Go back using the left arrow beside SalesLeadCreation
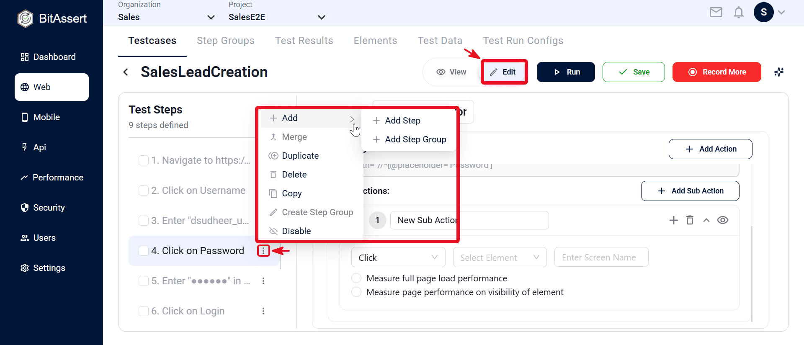The width and height of the screenshot is (804, 345). click(126, 72)
